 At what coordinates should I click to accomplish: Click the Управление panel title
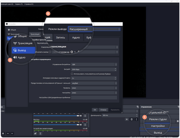pyautogui.click(x=146, y=107)
